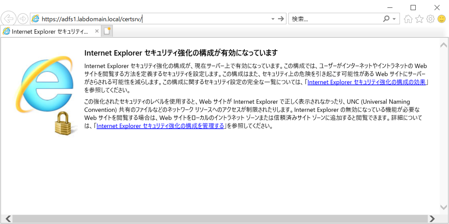This screenshot has width=449, height=224.
Task: Open link セキュリティ強化の構成の効果
Action: point(367,82)
